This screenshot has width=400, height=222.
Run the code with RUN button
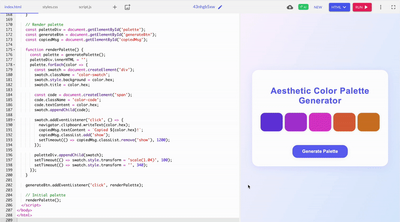[362, 7]
